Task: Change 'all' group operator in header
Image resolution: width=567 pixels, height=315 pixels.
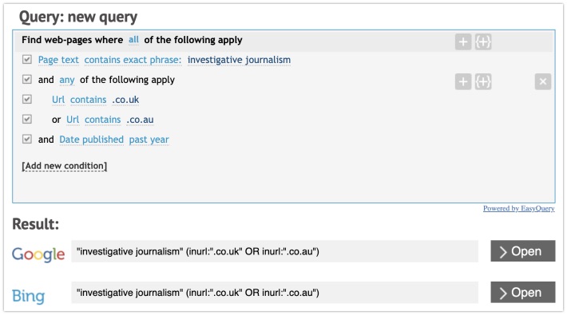Action: click(133, 40)
